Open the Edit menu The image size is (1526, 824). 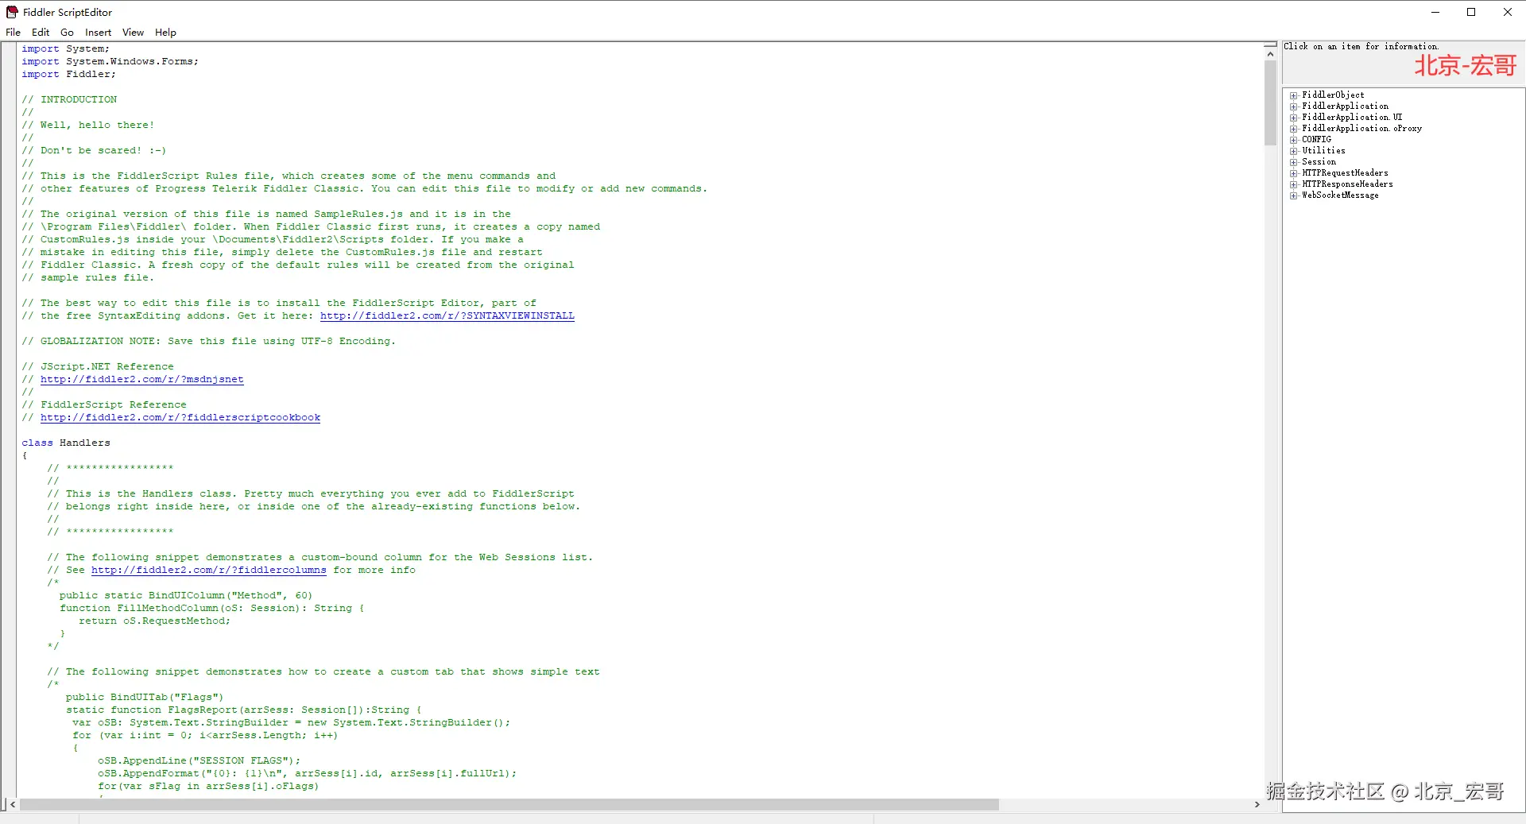tap(41, 33)
